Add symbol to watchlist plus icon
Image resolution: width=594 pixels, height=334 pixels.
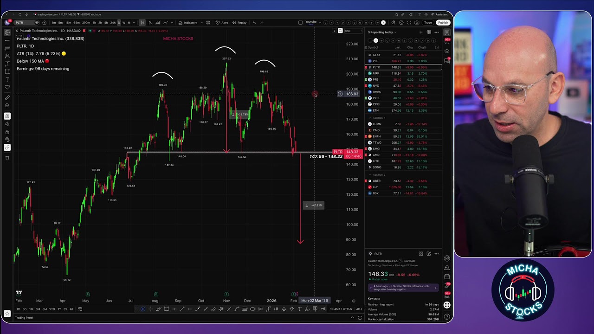coord(421,32)
